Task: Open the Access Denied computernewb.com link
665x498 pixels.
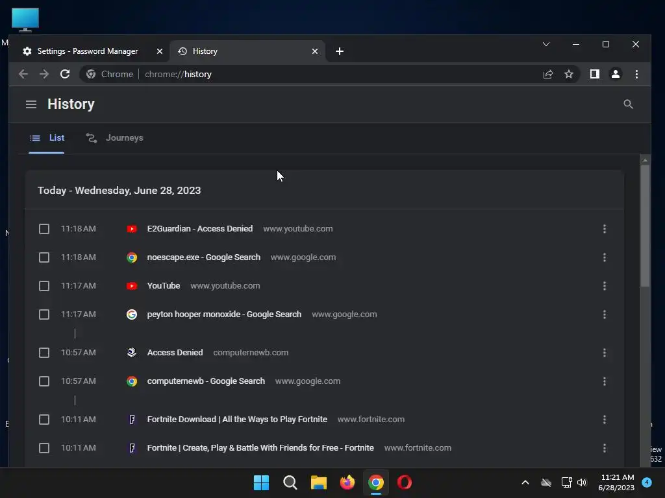Action: click(175, 352)
